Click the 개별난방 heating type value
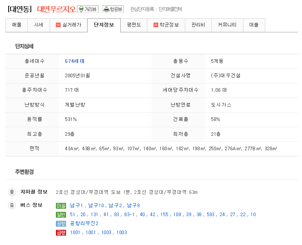 click(x=75, y=105)
